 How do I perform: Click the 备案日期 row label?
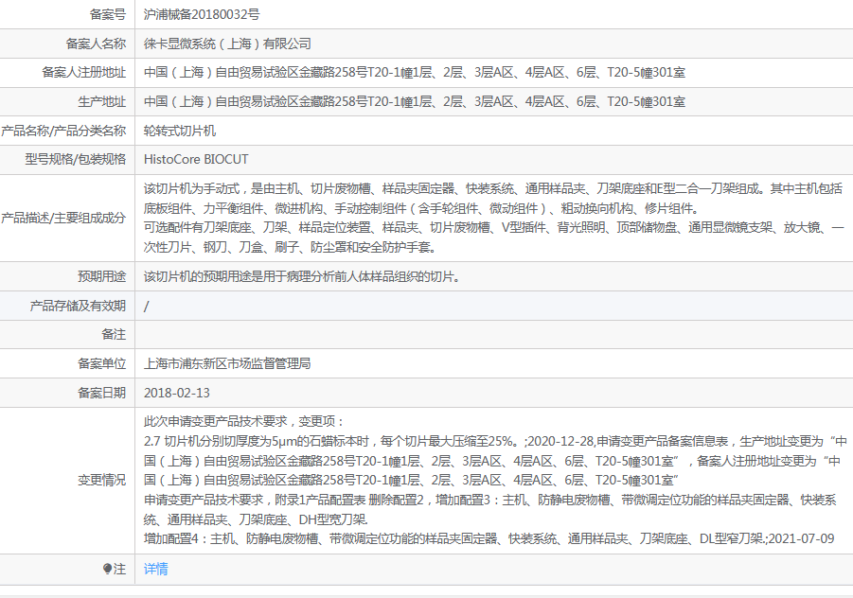click(x=101, y=392)
